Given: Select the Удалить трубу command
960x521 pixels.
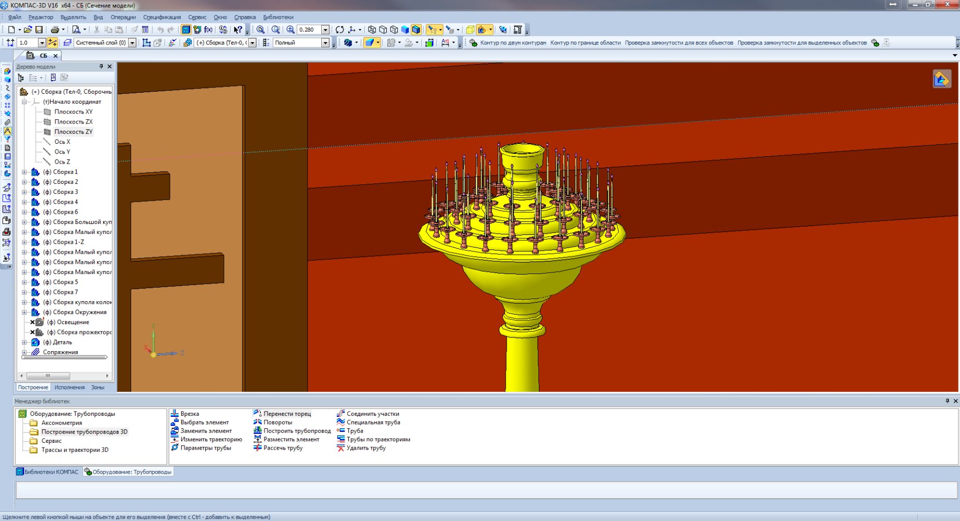Looking at the screenshot, I should click(365, 448).
